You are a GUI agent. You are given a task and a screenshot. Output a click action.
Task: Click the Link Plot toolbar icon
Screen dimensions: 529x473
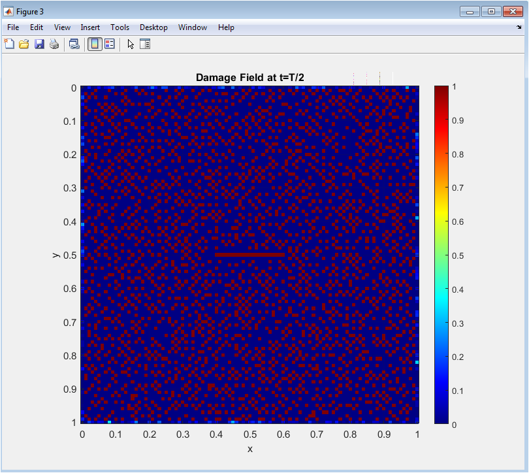tap(74, 44)
